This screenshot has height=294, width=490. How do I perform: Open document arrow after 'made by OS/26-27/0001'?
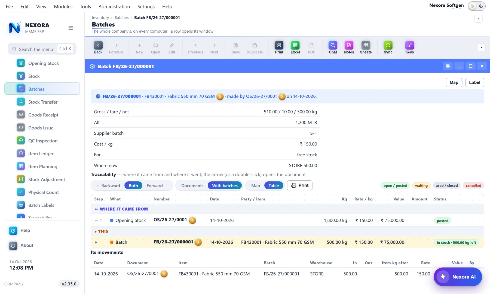pos(282,97)
